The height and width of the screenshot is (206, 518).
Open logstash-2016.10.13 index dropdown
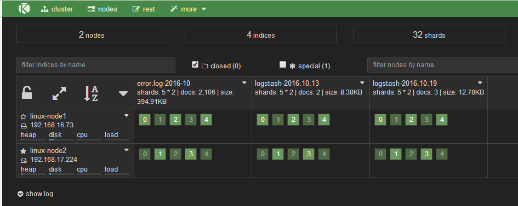pos(362,83)
